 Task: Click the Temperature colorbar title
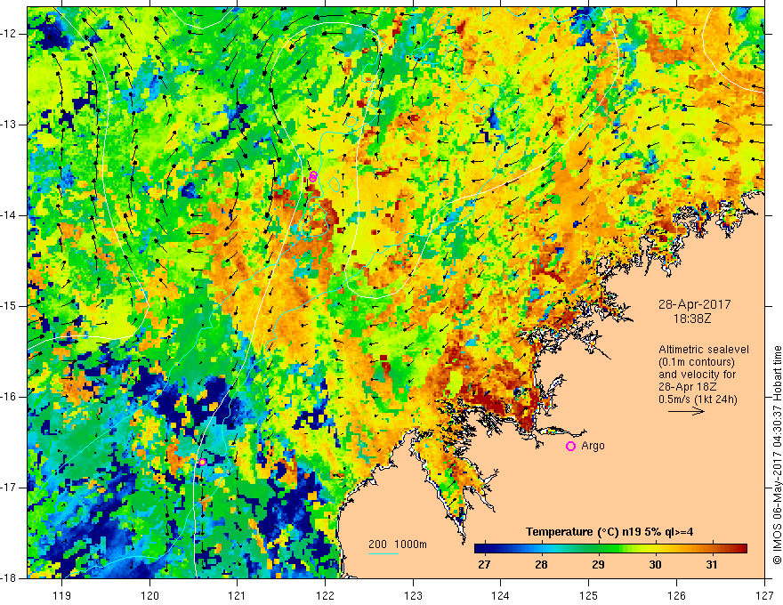coord(609,532)
